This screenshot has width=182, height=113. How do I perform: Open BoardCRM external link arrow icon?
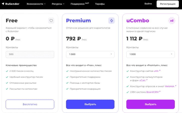(x=160, y=91)
